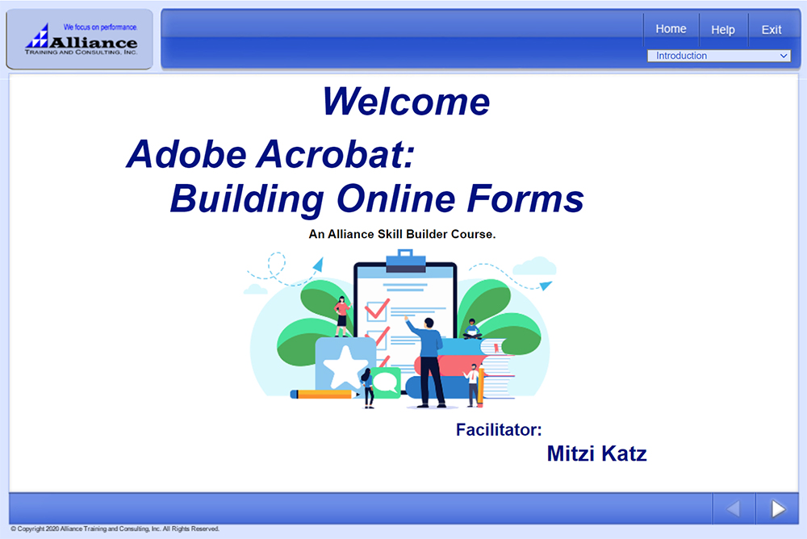Go back with the previous slide arrow
The width and height of the screenshot is (807, 539).
[x=734, y=508]
